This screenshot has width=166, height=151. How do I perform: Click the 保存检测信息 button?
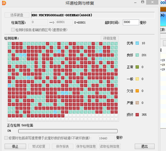point(86,146)
